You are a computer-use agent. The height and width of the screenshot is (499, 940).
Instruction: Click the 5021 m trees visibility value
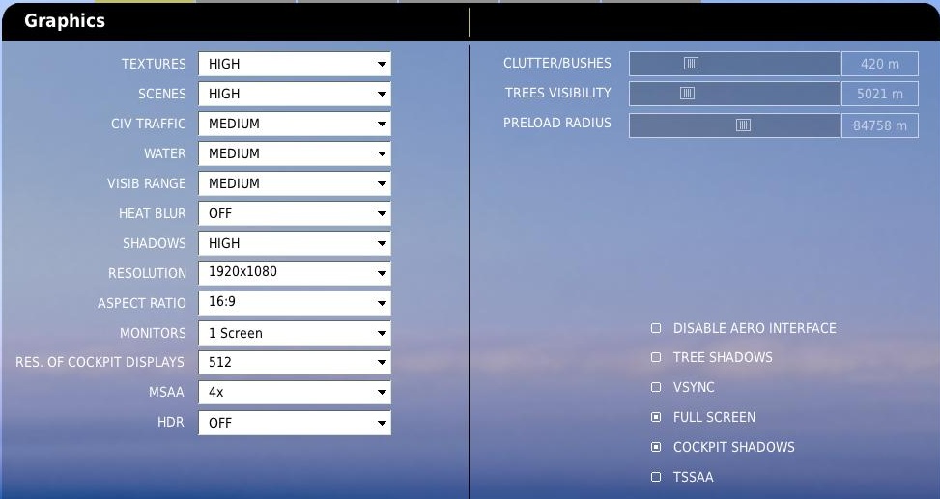click(x=879, y=94)
